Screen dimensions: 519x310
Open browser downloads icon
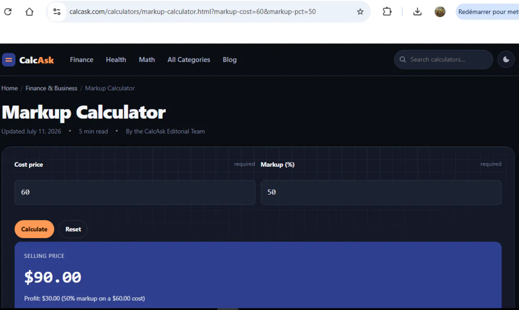[417, 12]
